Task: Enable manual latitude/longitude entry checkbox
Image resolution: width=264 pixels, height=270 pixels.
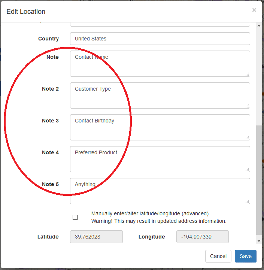Action: coord(75,217)
